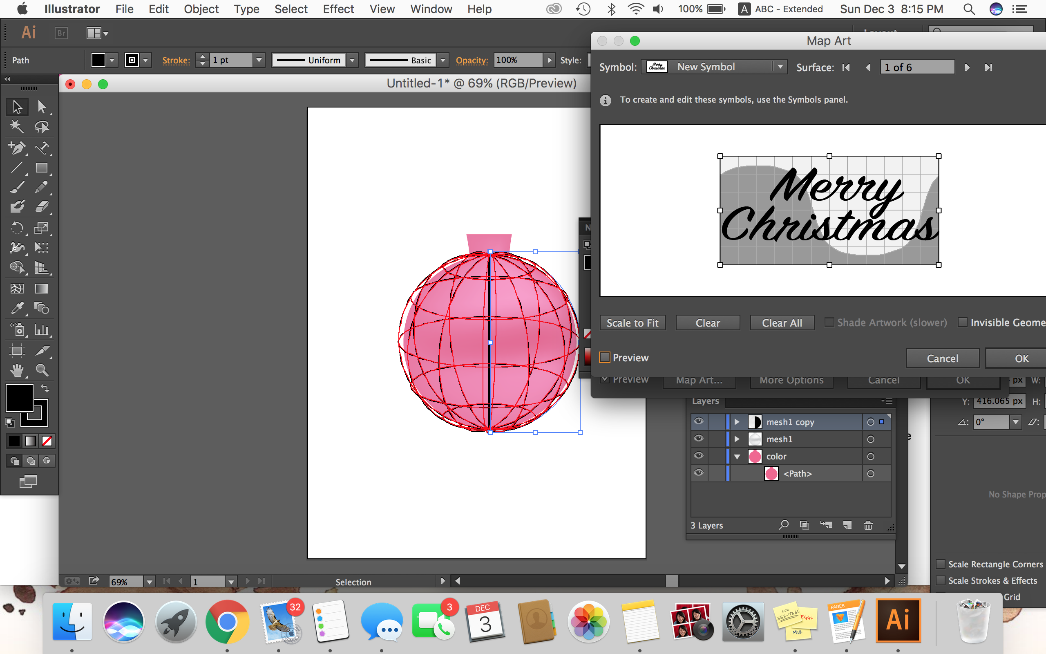
Task: Open the Effect menu
Action: 338,9
